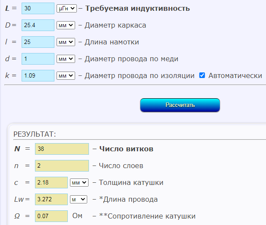
Task: Click the Автоматически label text
Action: 235,75
